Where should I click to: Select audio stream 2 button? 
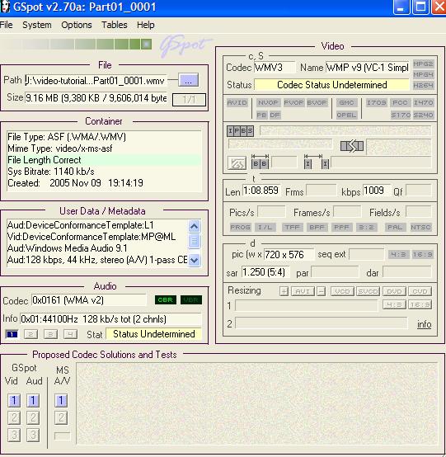tap(31, 334)
